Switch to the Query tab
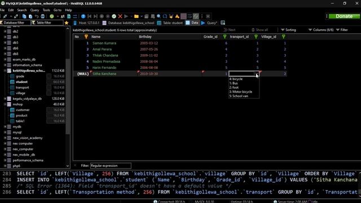Screen dimensions: 361x203 pos(209,23)
